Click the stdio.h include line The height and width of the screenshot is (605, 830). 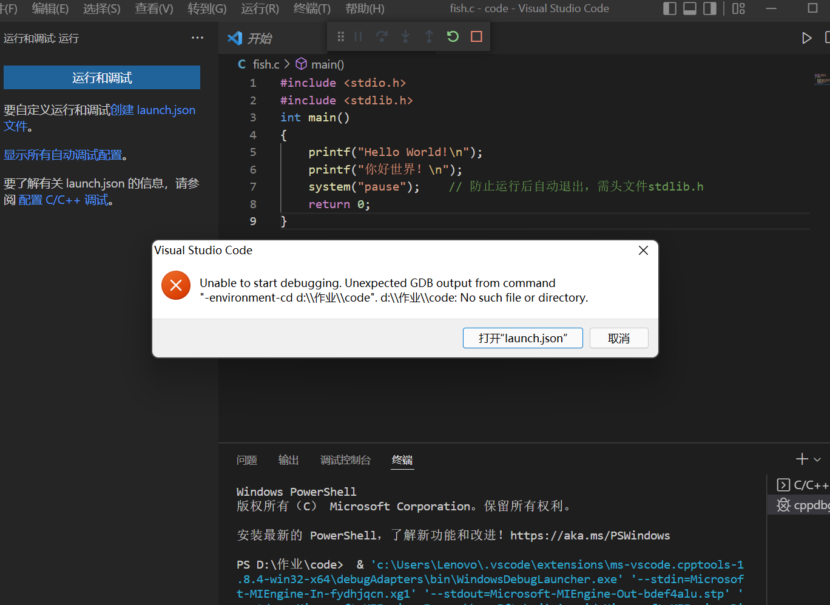coord(343,83)
